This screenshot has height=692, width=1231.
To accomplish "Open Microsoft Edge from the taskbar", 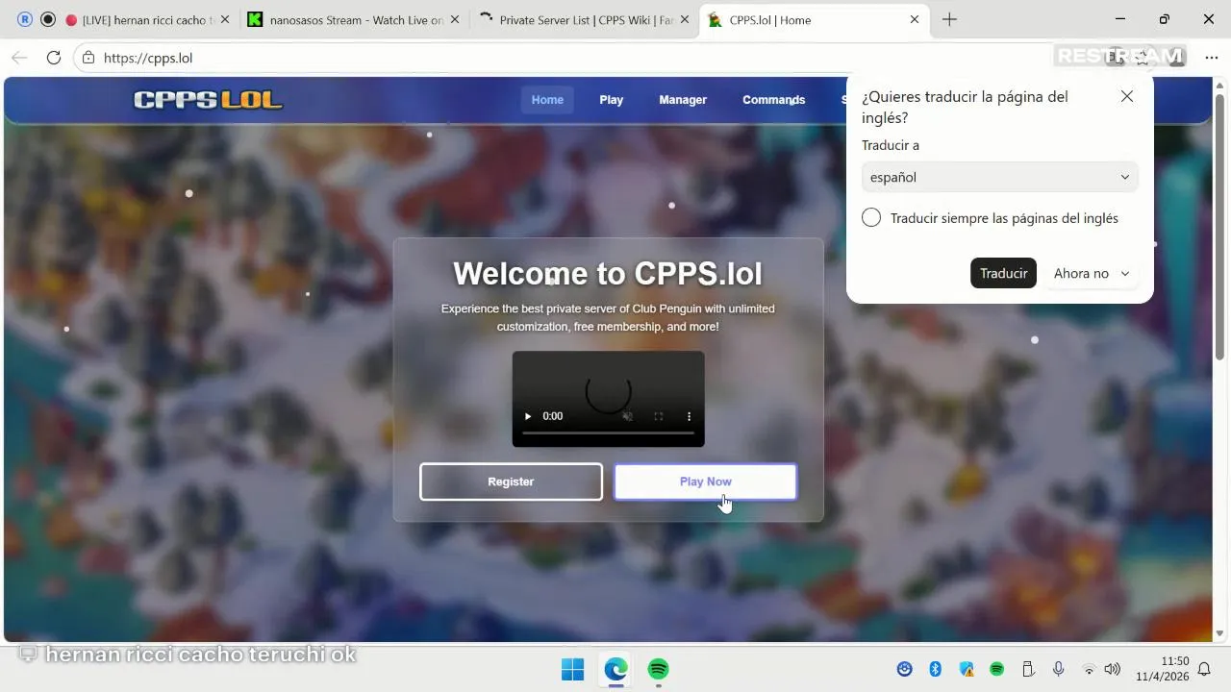I will 615,669.
